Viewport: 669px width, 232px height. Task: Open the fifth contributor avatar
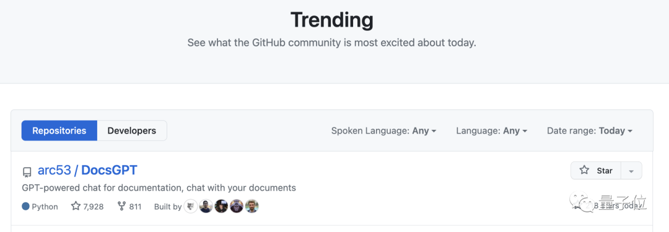(x=251, y=207)
